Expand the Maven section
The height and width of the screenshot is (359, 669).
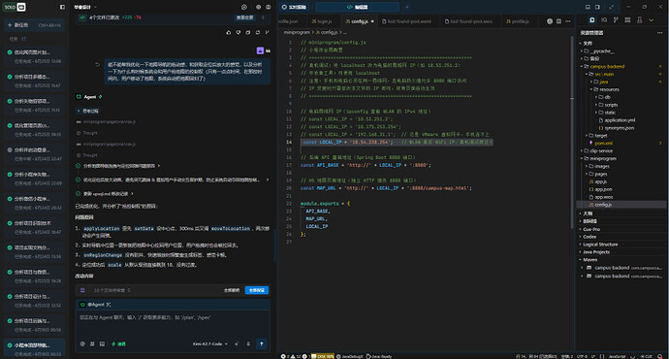click(589, 259)
